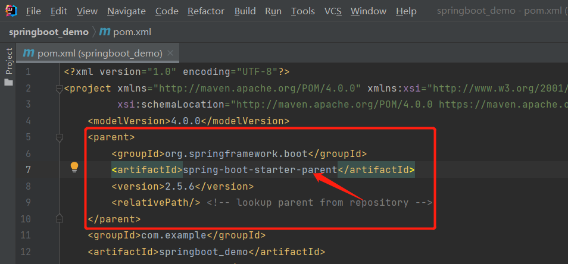Click the encoding="UTF-8" attribute
568x264 pixels.
tap(230, 72)
